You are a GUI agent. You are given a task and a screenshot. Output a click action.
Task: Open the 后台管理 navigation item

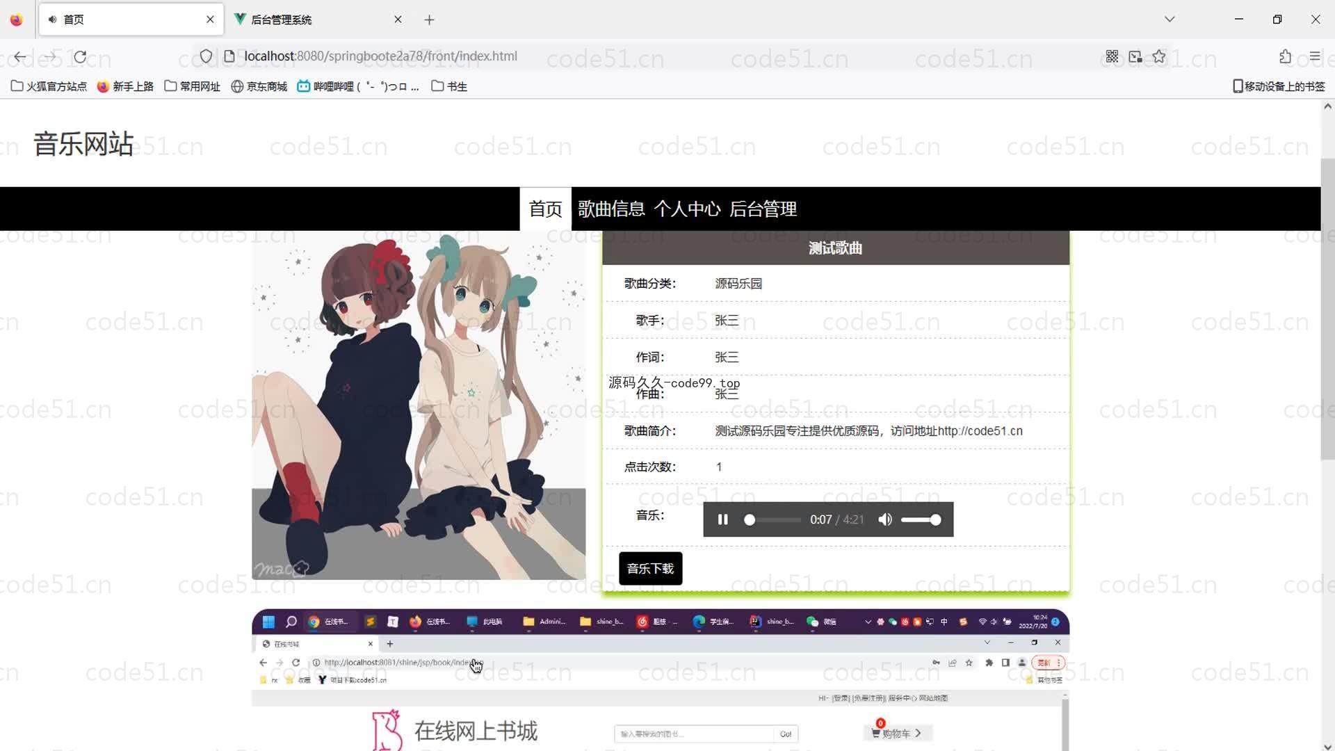tap(763, 209)
